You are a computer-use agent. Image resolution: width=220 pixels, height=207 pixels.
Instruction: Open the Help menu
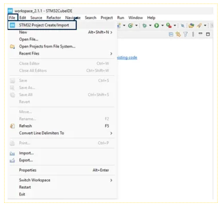click(x=151, y=18)
